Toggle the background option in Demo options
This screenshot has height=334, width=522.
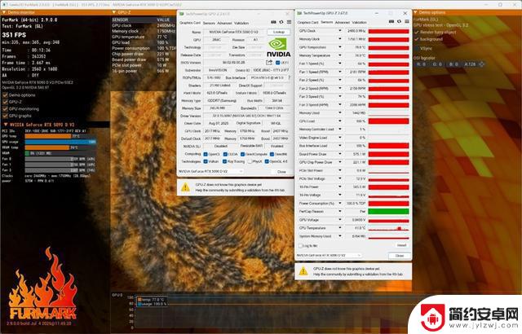[417, 39]
